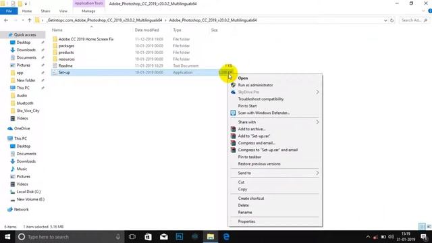Show hidden tray icons chevron
This screenshot has width=432, height=243.
[x=368, y=237]
